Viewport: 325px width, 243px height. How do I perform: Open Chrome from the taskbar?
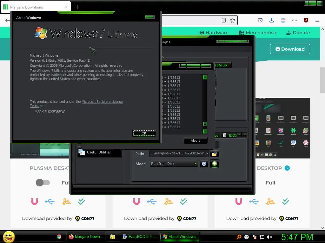click(59, 237)
